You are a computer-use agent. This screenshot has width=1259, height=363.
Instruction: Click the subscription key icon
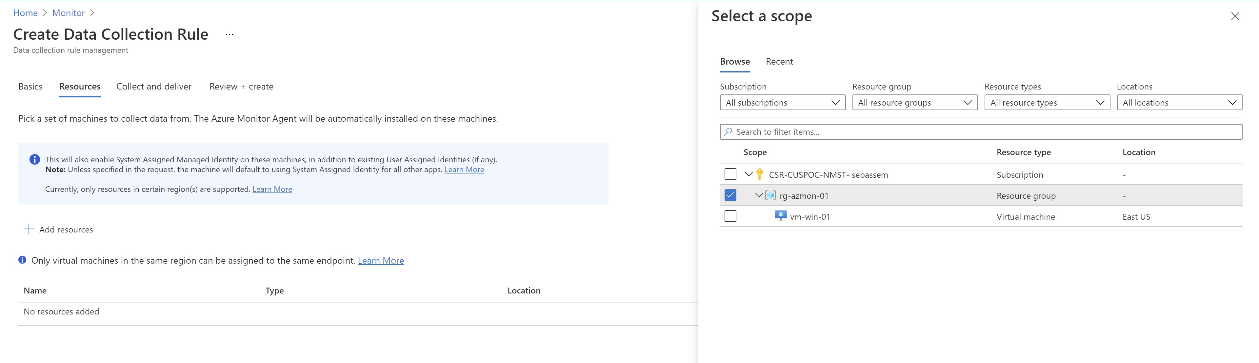point(760,174)
